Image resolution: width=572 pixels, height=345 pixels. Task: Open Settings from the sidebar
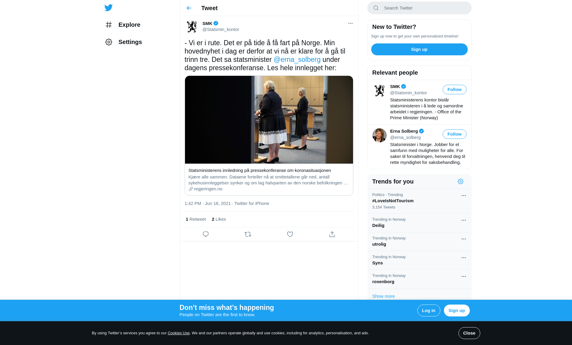click(x=130, y=42)
